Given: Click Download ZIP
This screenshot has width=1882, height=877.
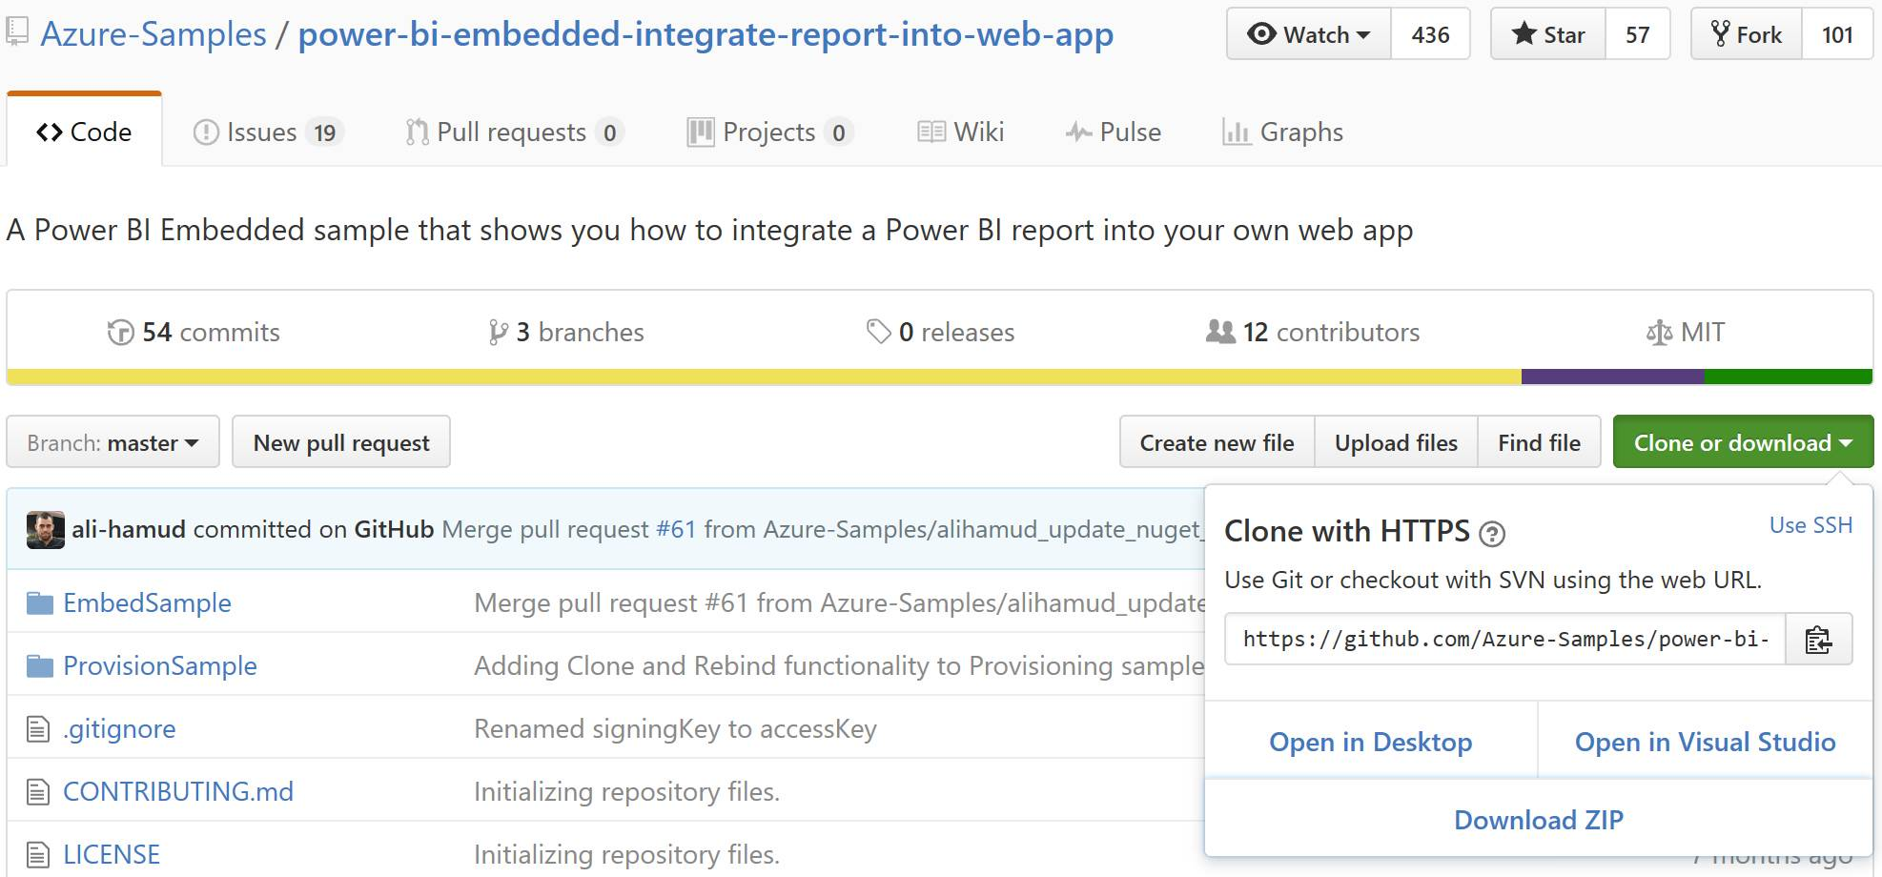Looking at the screenshot, I should (x=1539, y=820).
